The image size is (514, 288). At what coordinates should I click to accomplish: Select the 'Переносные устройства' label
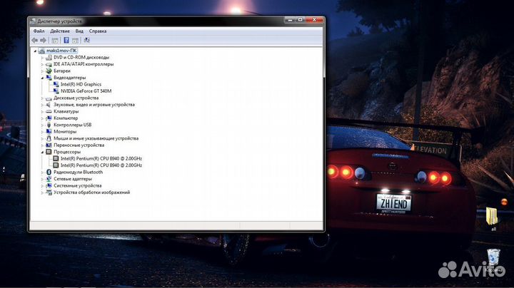tap(79, 145)
